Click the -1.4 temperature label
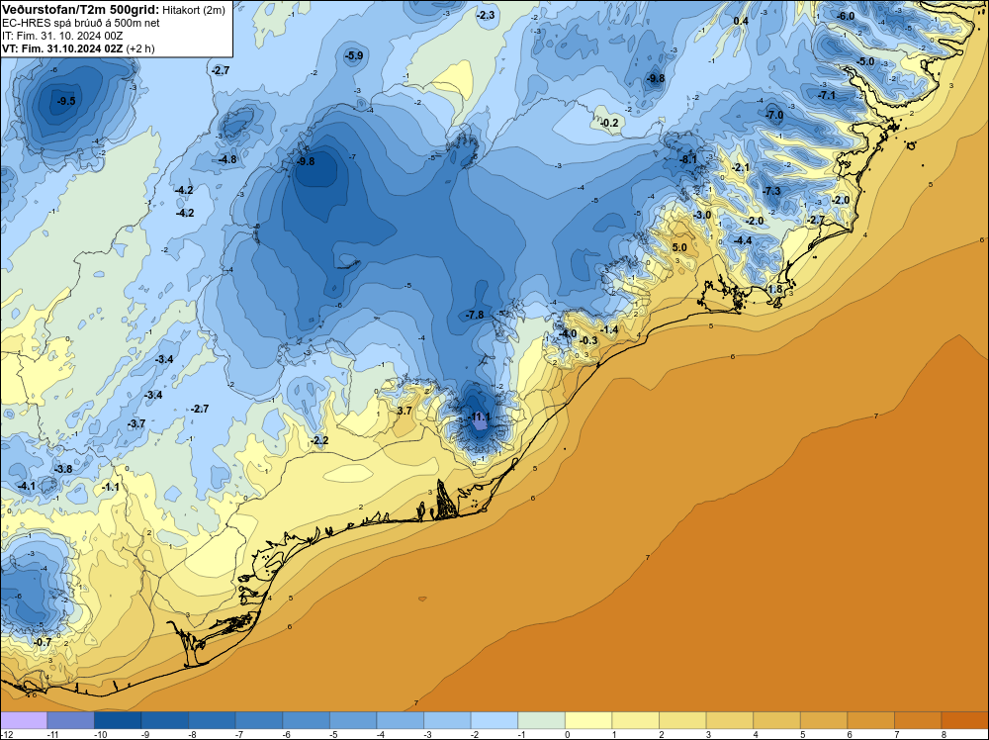 (x=608, y=330)
